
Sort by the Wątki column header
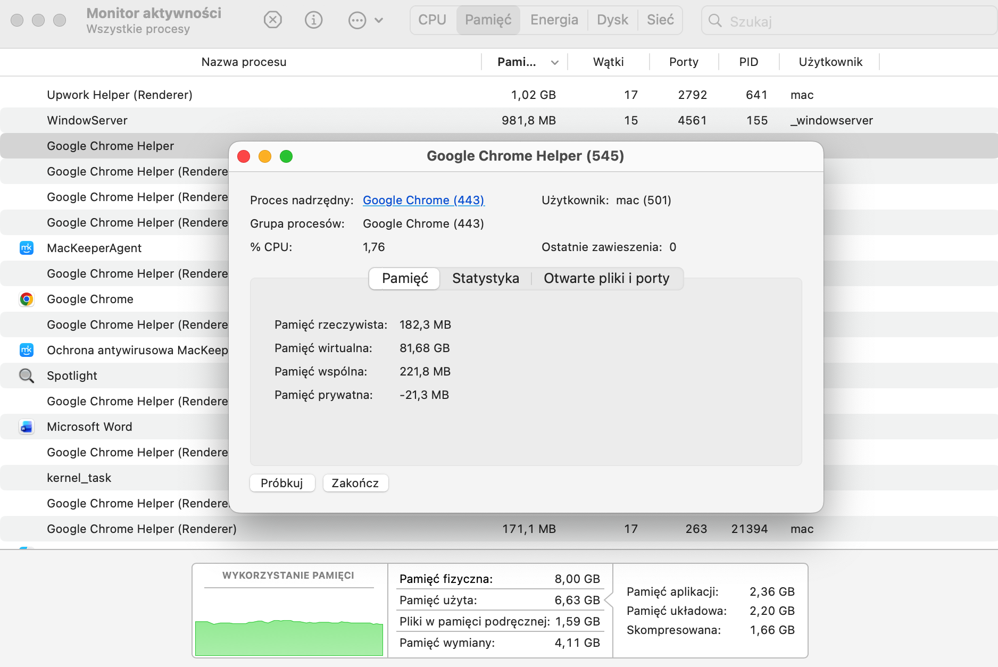609,62
